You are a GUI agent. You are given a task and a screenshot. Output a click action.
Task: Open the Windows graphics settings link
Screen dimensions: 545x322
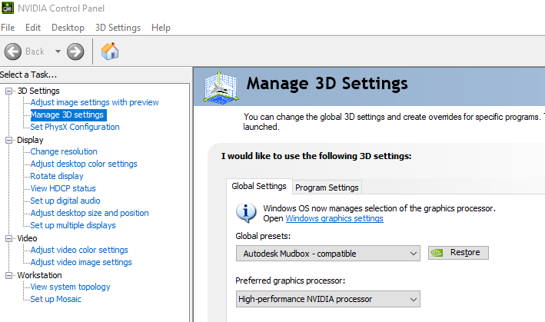(x=334, y=218)
